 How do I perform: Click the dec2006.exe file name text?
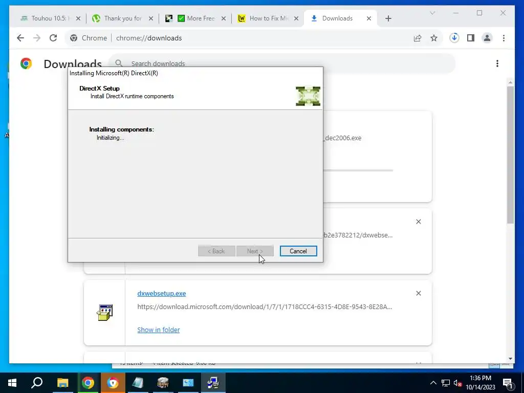342,138
